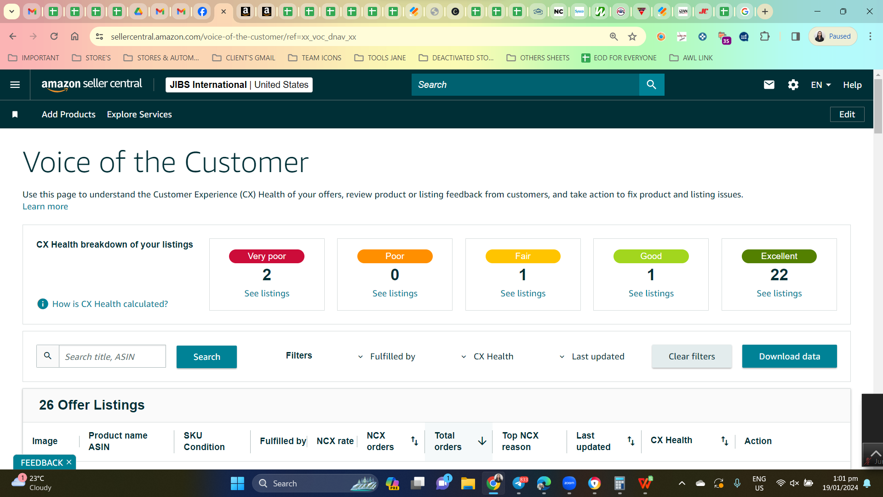See listings under Very poor
883x497 pixels.
(x=267, y=293)
